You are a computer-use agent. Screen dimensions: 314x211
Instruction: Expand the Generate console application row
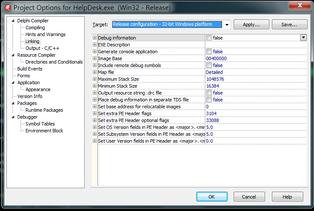[x=95, y=52]
